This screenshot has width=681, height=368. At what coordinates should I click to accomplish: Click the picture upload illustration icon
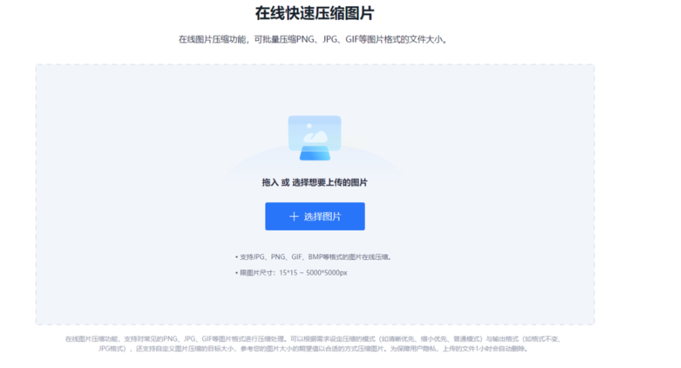click(314, 138)
